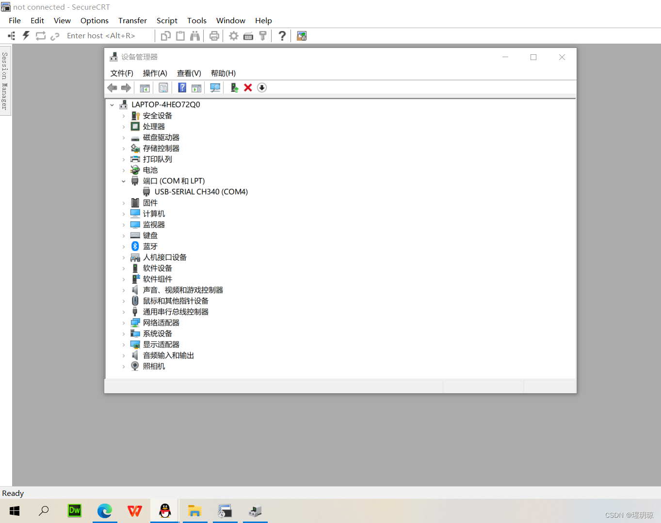Open the SecureCRT File menu
This screenshot has height=523, width=661.
(15, 20)
